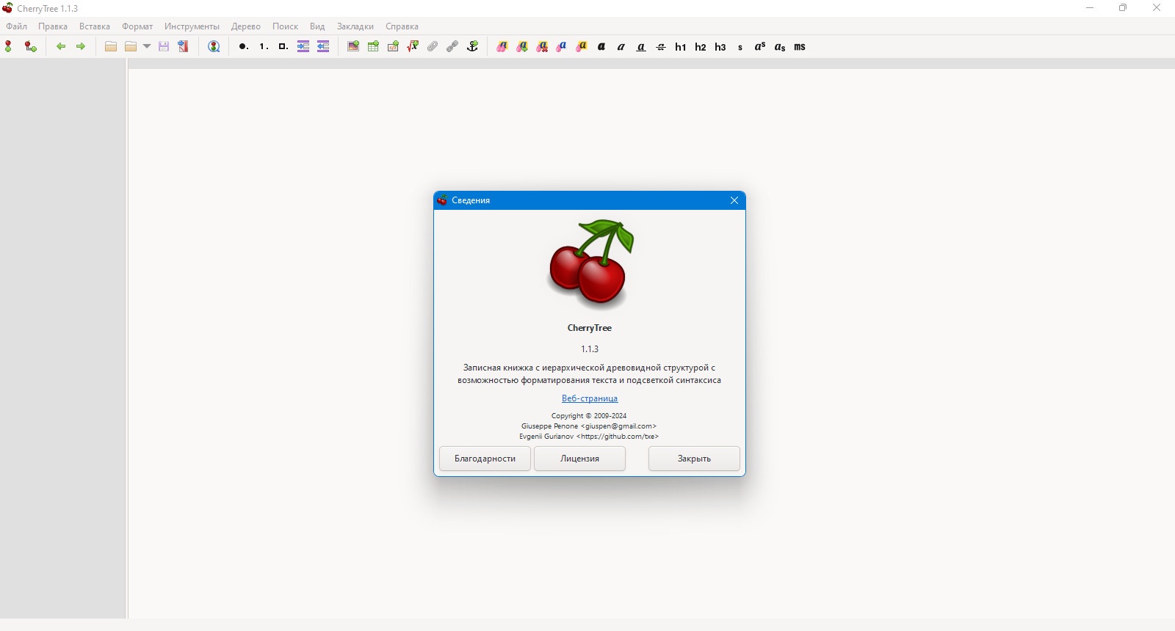Open the Файл menu
Viewport: 1175px width, 631px height.
pos(17,26)
